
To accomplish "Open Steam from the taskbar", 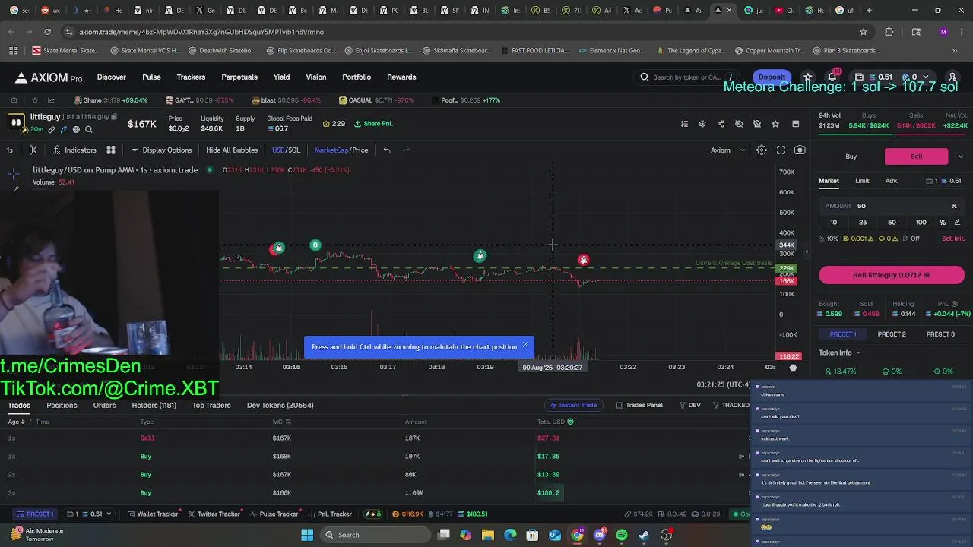I will tap(644, 535).
